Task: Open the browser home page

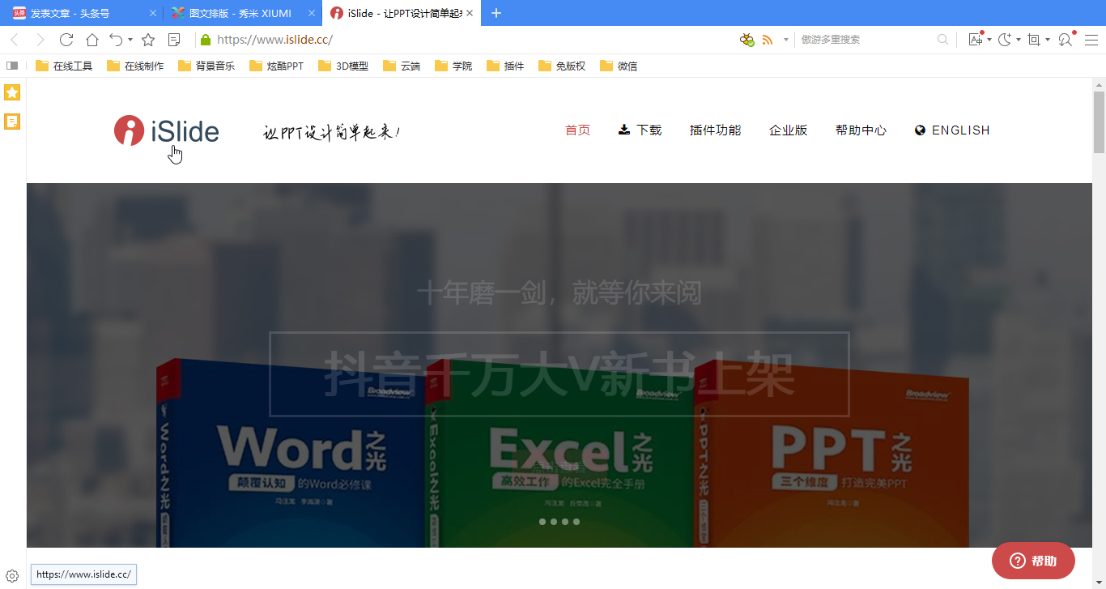Action: 92,40
